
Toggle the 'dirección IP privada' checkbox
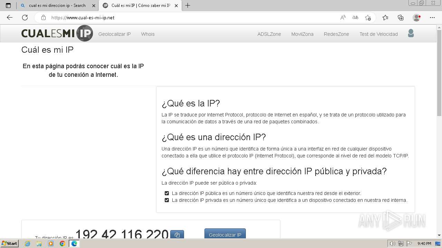pyautogui.click(x=167, y=200)
